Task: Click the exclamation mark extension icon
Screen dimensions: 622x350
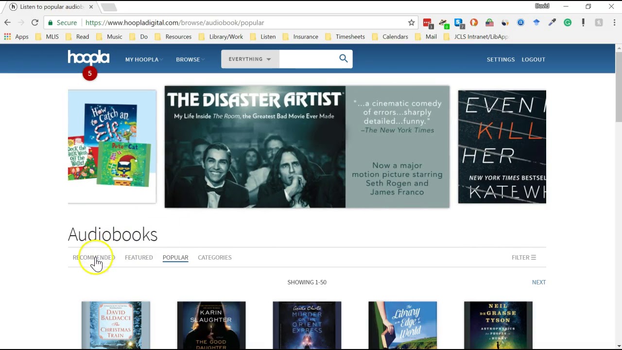Action: [583, 22]
